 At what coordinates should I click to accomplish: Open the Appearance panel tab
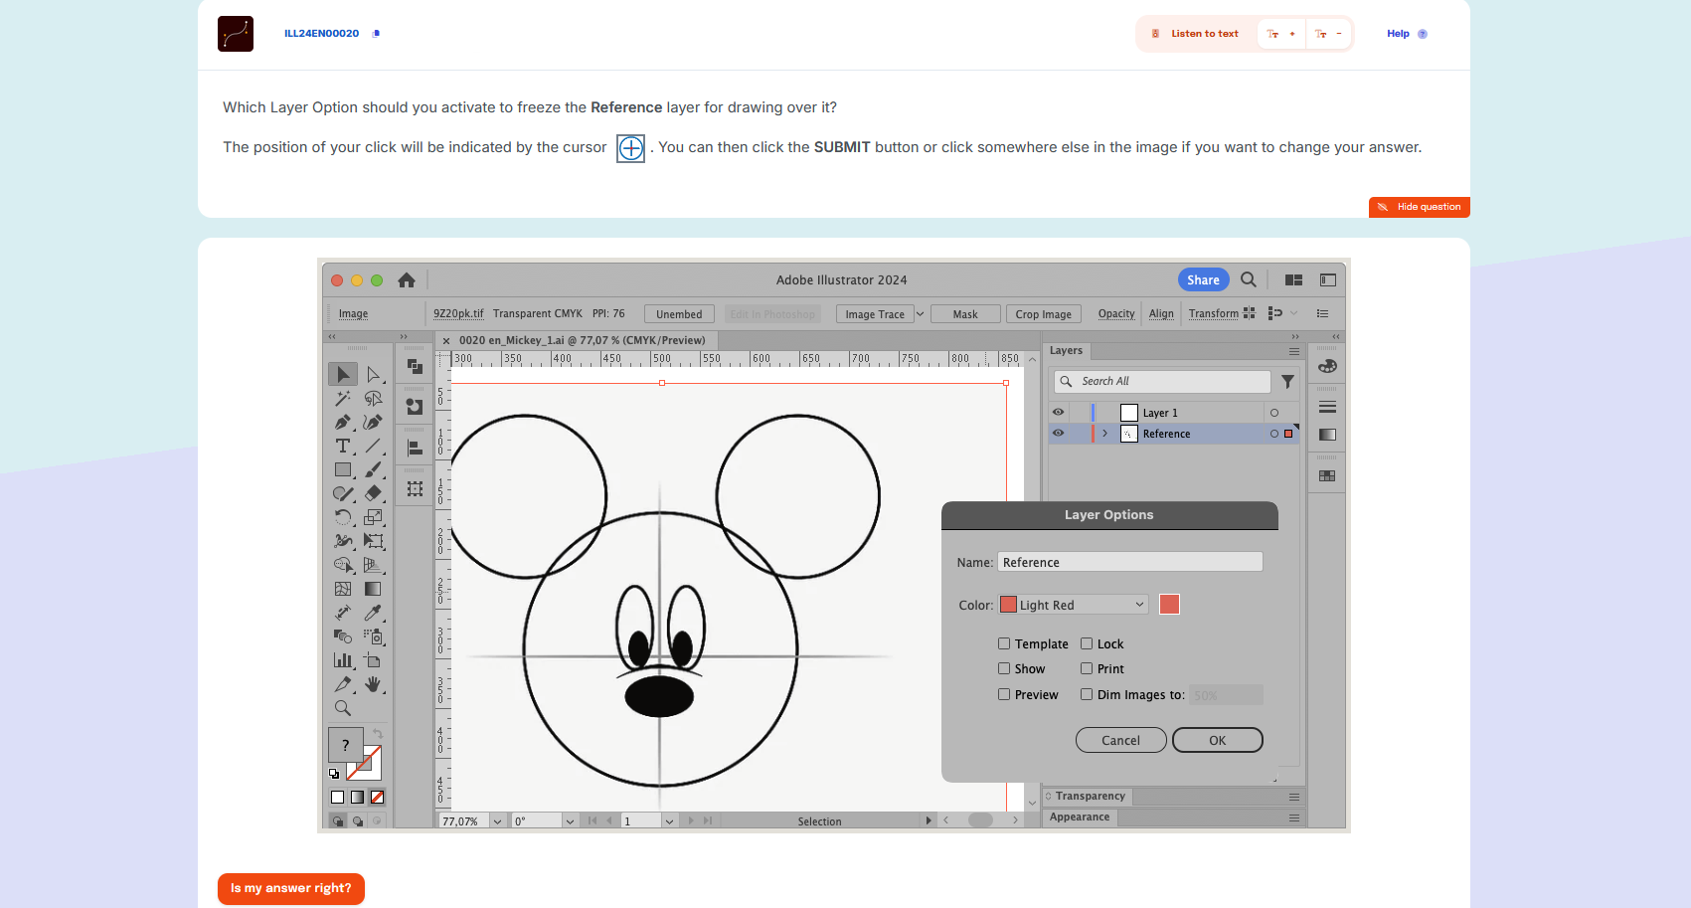pos(1080,817)
